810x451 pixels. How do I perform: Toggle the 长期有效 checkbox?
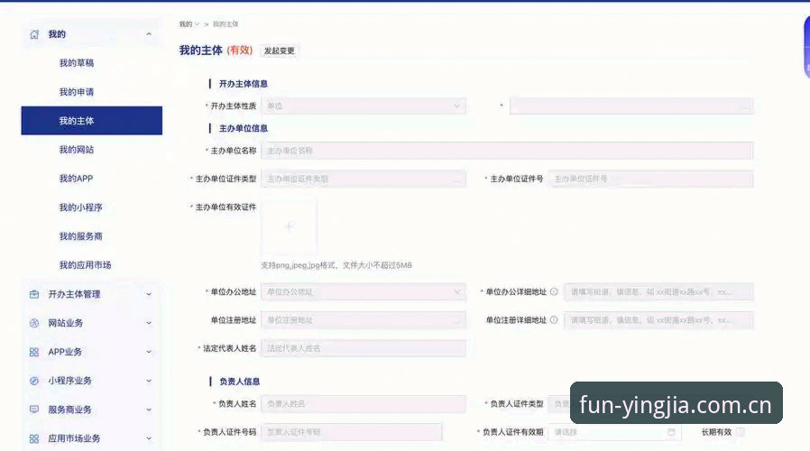point(740,432)
